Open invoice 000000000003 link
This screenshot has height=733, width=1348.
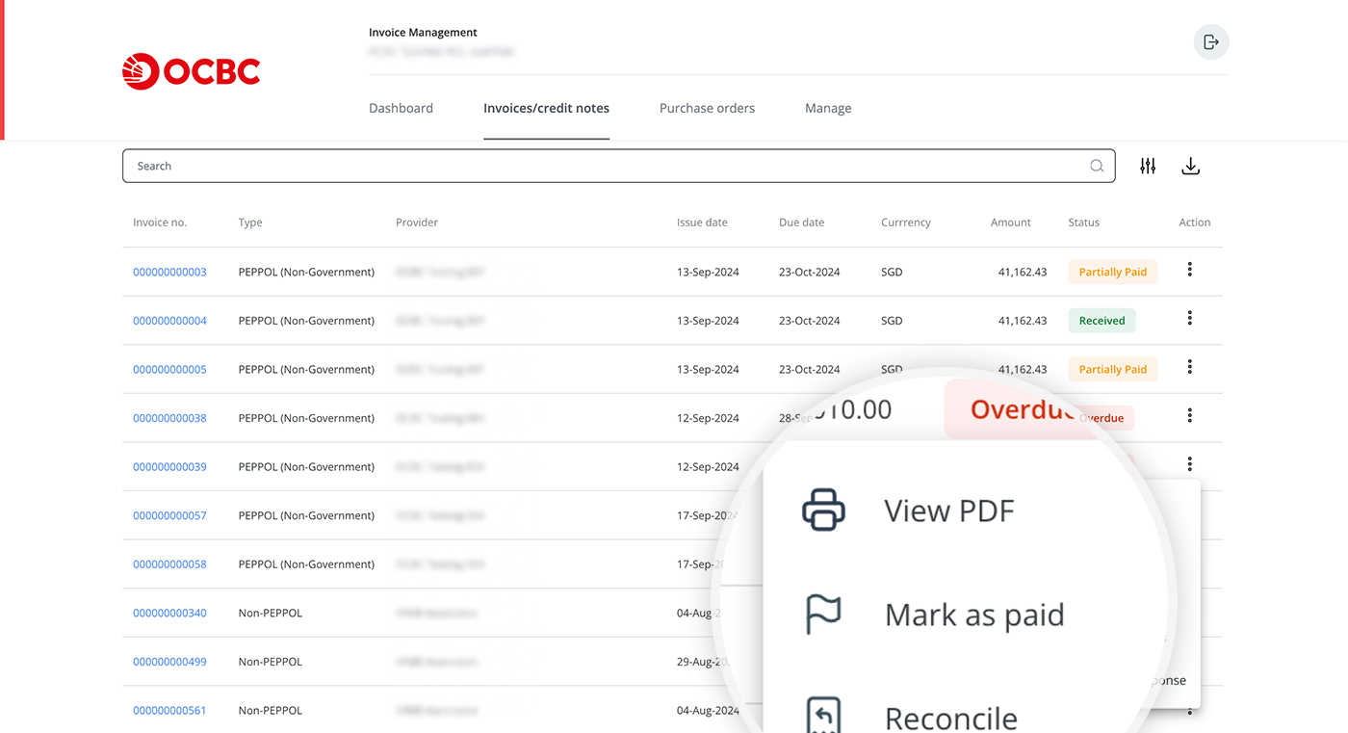pyautogui.click(x=169, y=272)
